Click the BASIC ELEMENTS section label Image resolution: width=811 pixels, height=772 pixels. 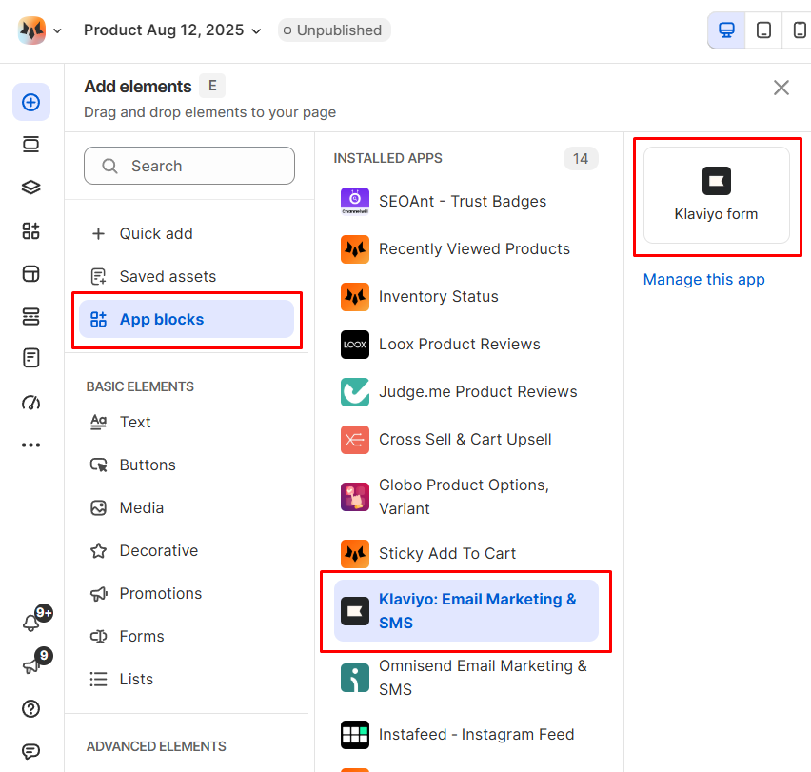point(140,386)
